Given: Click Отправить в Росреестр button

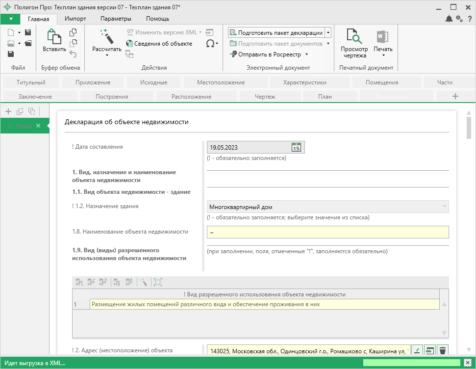Looking at the screenshot, I should point(269,54).
